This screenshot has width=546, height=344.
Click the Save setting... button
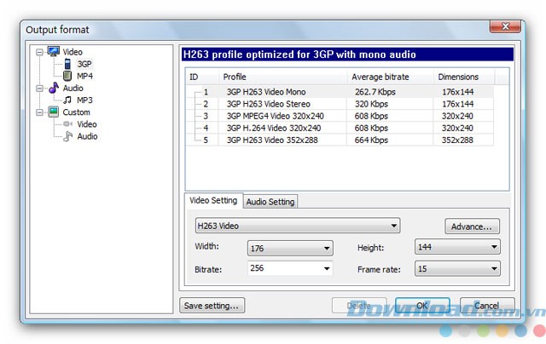[x=212, y=305]
